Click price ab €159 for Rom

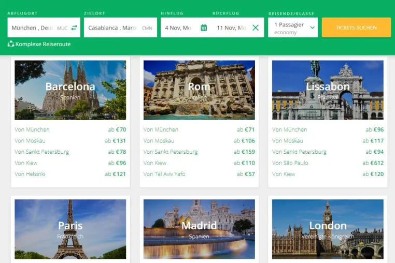(x=244, y=152)
